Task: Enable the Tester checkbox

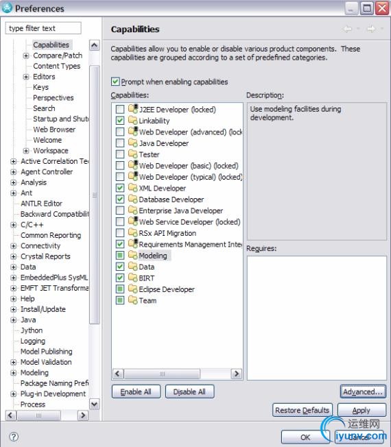Action: pos(120,154)
